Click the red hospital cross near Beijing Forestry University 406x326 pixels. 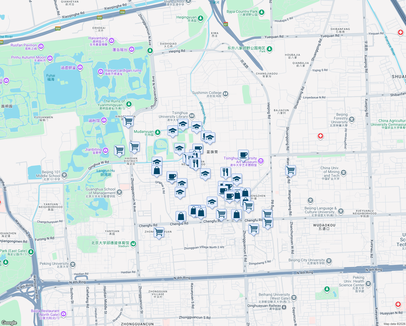320,136
